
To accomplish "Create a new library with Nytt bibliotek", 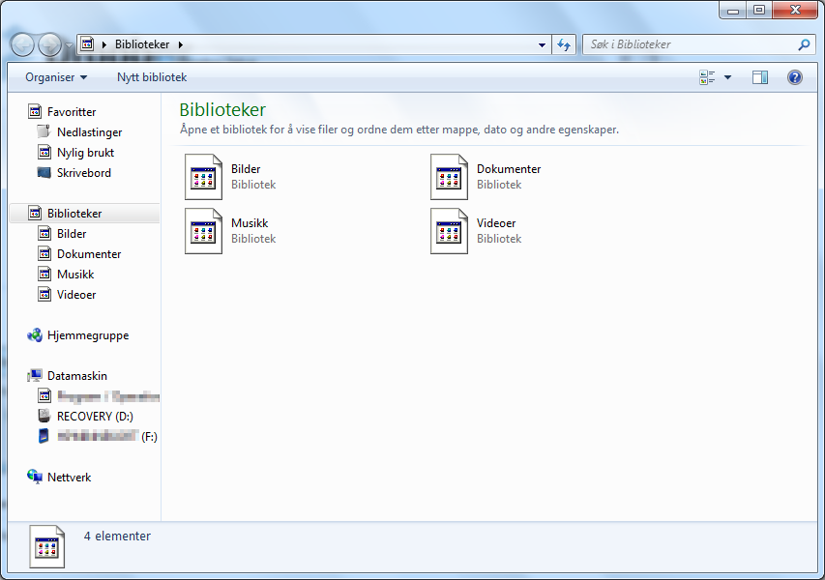I will click(152, 77).
